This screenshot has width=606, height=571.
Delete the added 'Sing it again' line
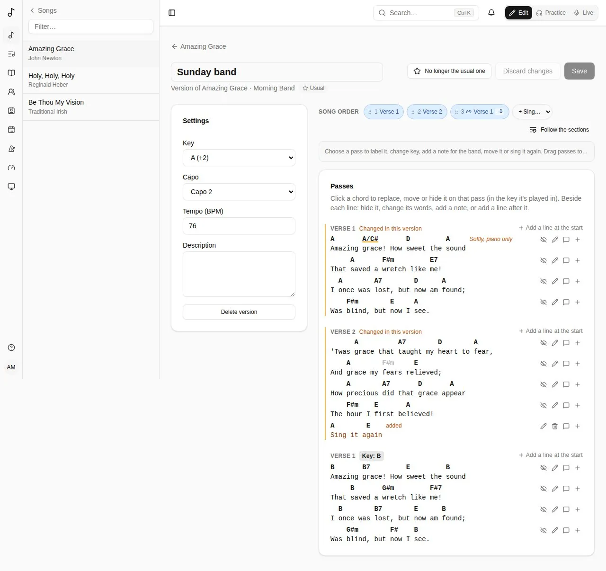[555, 426]
